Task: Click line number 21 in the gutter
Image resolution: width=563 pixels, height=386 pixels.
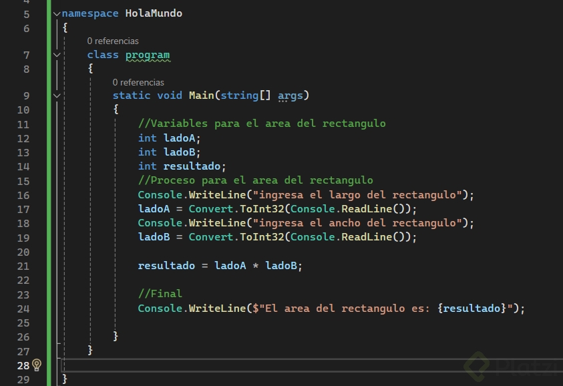Action: 23,266
